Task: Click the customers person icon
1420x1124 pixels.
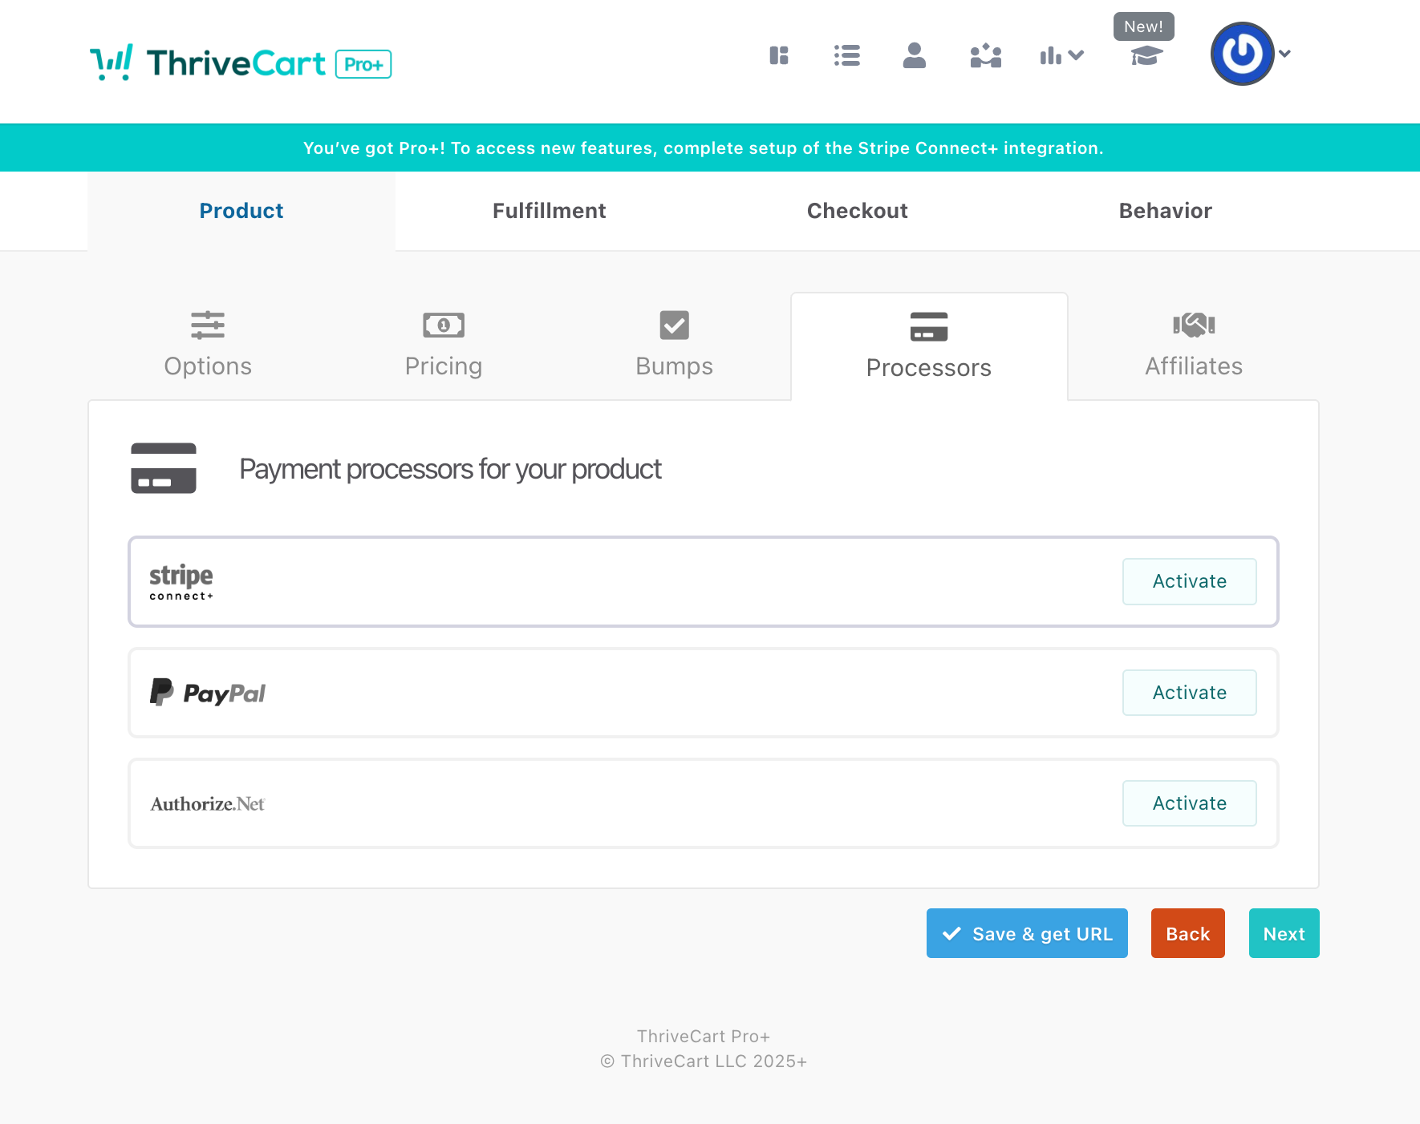Action: 915,55
